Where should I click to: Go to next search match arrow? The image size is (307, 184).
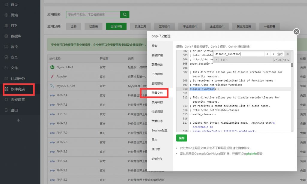(x=273, y=54)
